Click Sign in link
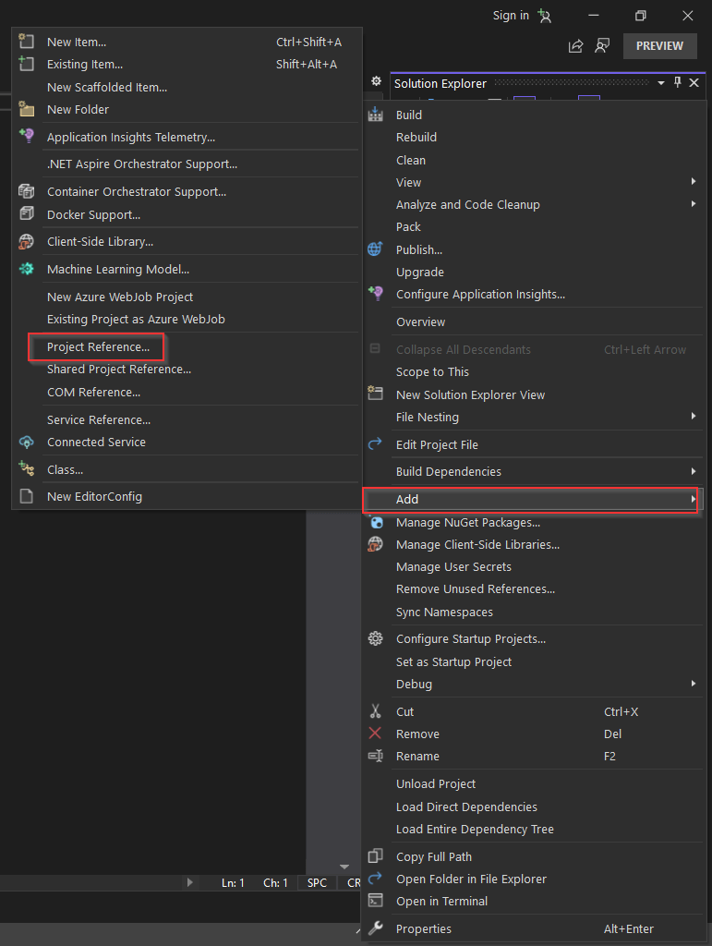Image resolution: width=712 pixels, height=946 pixels. click(x=511, y=16)
